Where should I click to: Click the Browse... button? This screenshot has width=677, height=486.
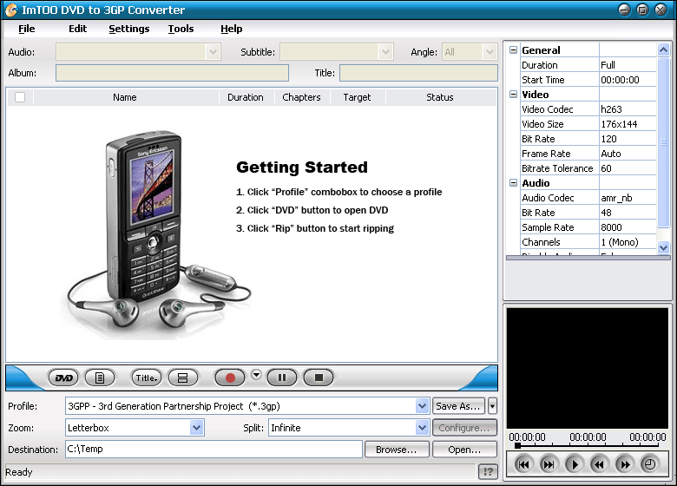coord(397,450)
